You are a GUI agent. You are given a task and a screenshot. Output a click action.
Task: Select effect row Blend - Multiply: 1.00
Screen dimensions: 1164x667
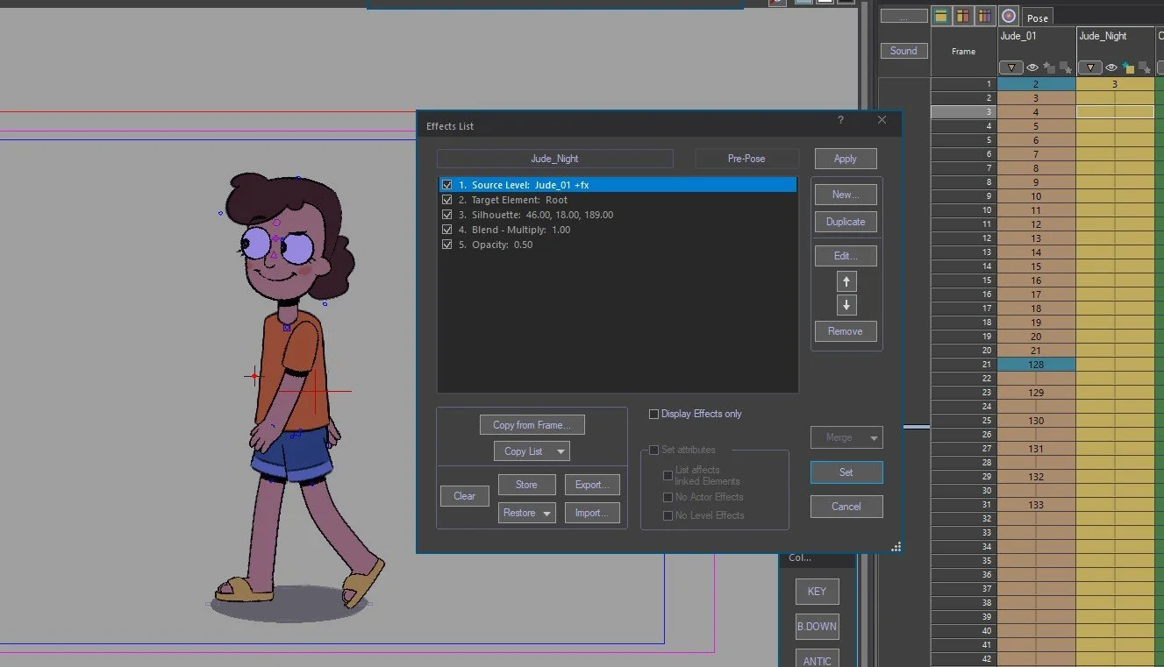point(618,230)
